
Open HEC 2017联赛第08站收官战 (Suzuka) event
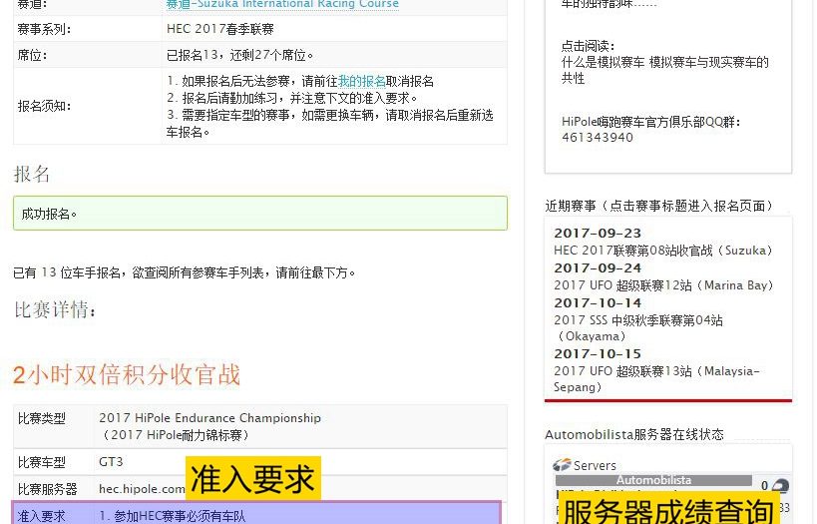pos(662,251)
